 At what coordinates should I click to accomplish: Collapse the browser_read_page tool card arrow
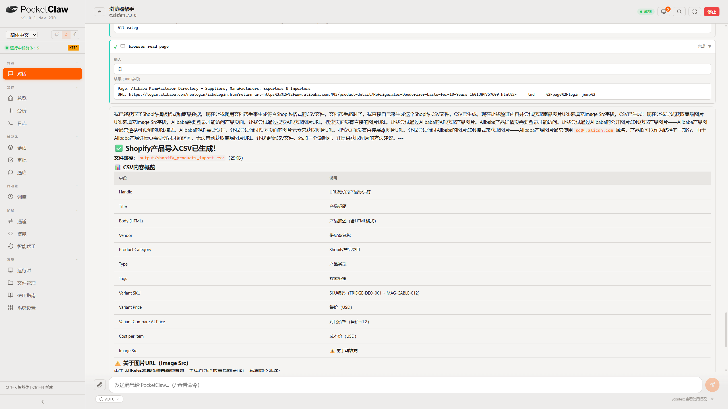click(710, 47)
